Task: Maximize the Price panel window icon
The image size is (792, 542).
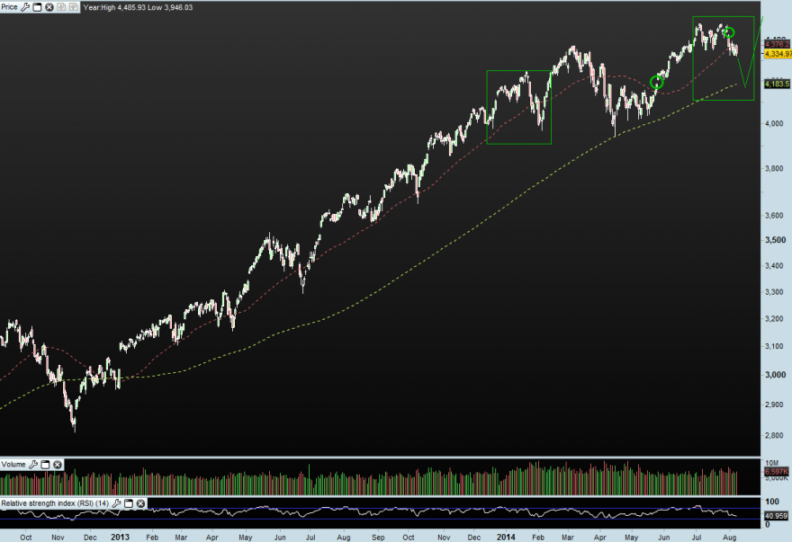Action: tap(38, 7)
